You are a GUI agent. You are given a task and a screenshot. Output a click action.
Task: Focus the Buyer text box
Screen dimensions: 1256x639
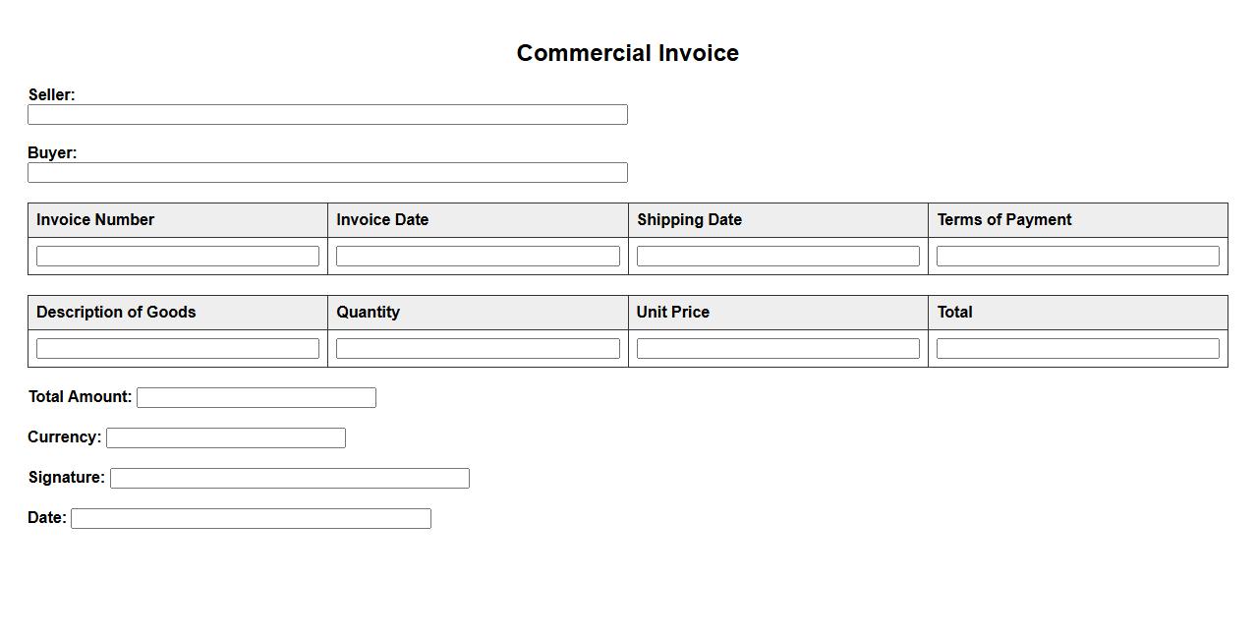pos(327,173)
